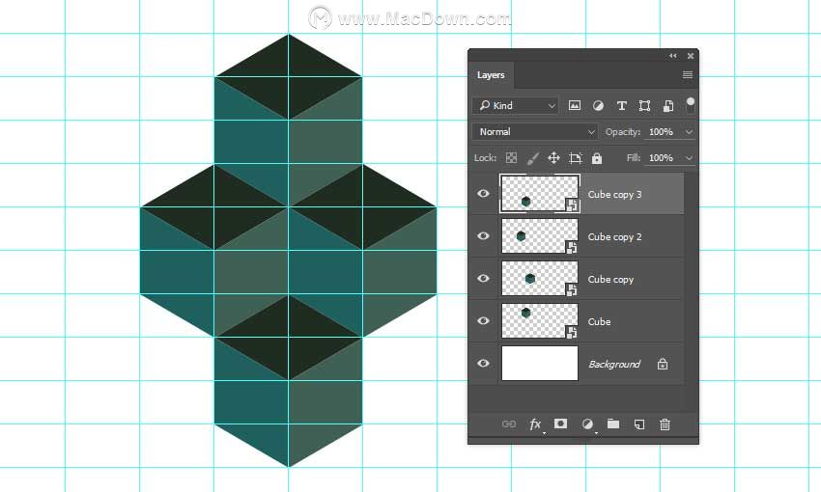Hide the Cube copy 3 layer
The height and width of the screenshot is (492, 821).
(483, 194)
